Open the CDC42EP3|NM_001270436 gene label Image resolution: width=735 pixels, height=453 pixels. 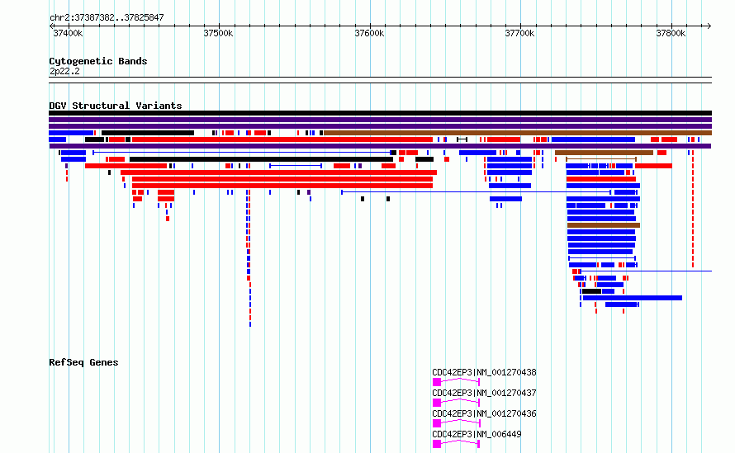484,413
